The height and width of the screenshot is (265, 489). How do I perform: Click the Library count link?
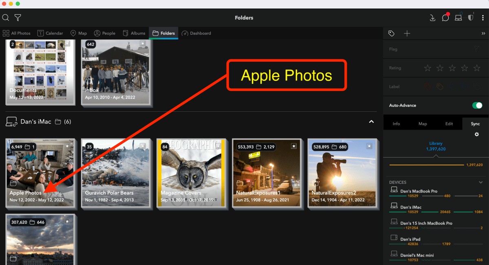pos(436,146)
